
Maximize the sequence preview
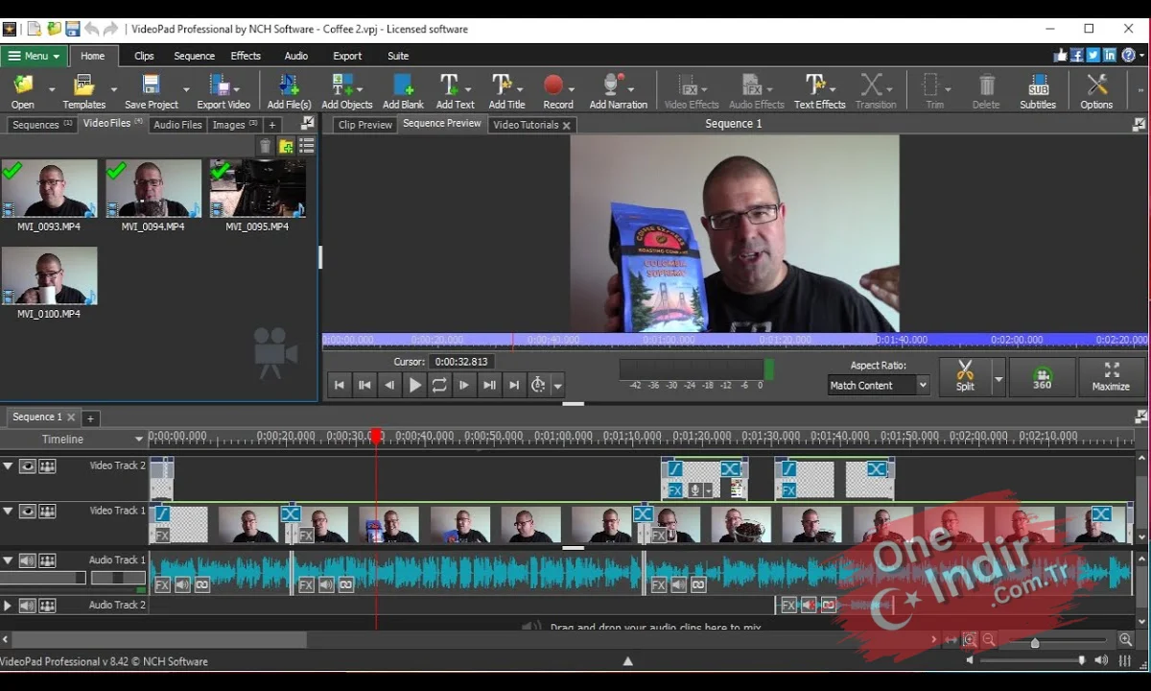click(1111, 375)
